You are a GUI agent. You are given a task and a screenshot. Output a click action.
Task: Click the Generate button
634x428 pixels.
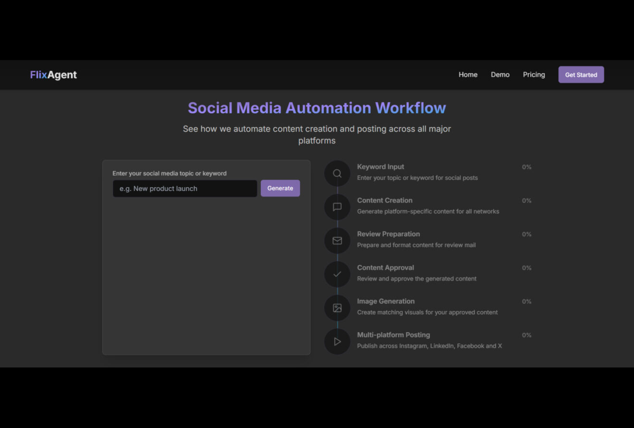[x=280, y=188]
